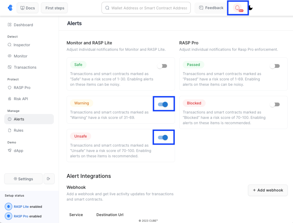This screenshot has height=223, width=293.
Task: Focus the wallet address search field
Action: (146, 8)
